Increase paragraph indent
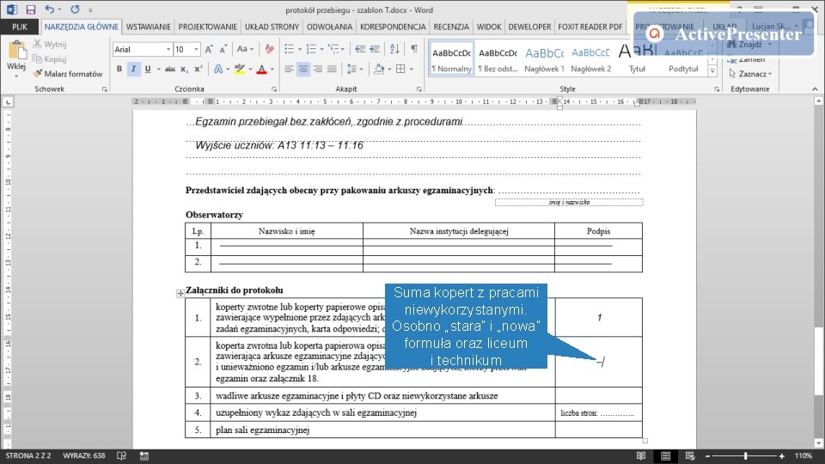Image resolution: width=825 pixels, height=464 pixels. (375, 50)
